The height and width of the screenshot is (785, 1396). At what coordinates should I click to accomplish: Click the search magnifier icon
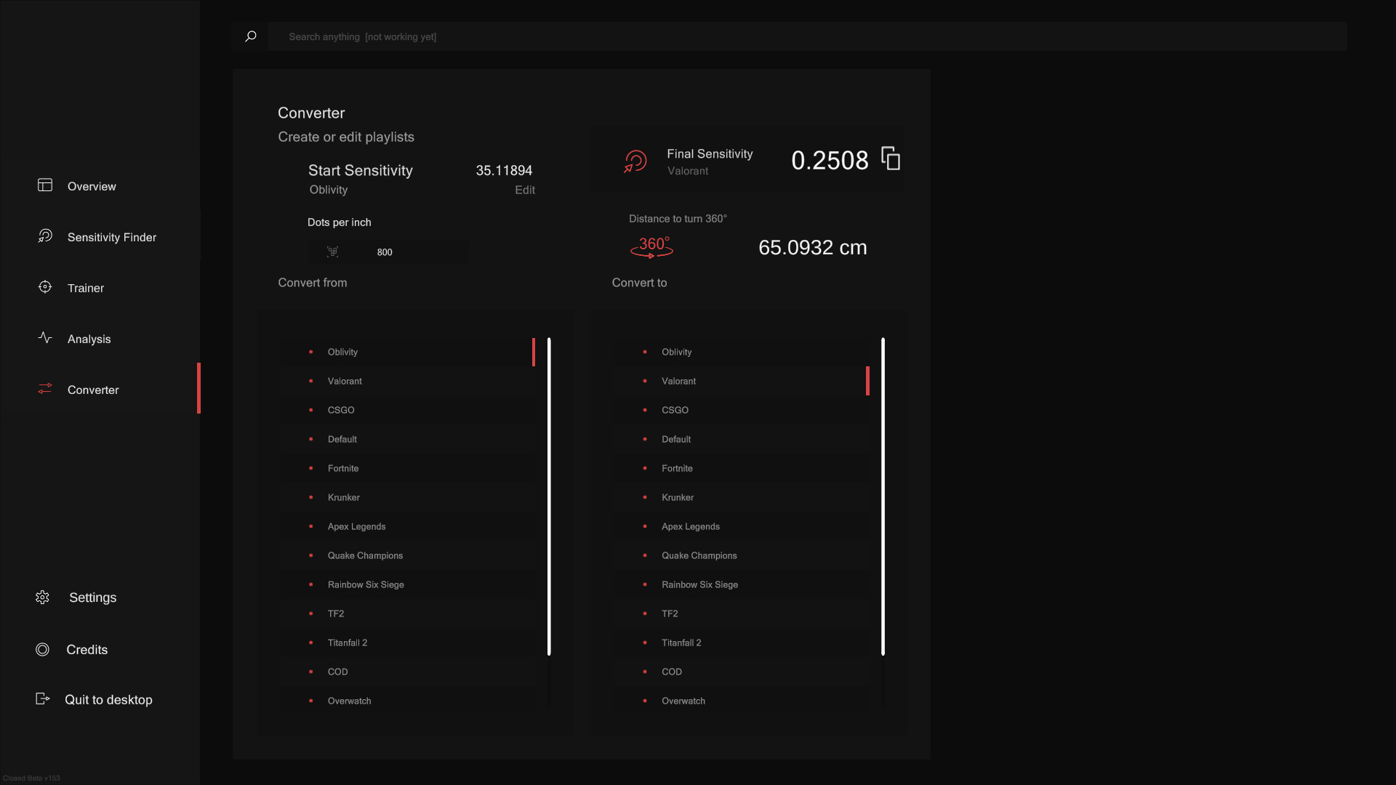point(250,36)
